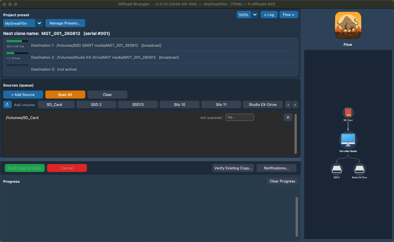Click the Scan All button

[x=65, y=95]
